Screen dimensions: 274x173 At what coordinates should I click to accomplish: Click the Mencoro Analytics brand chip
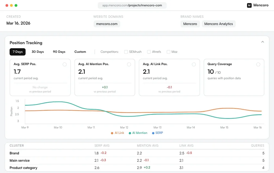[219, 24]
